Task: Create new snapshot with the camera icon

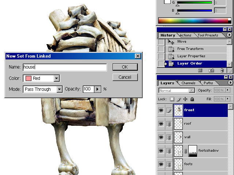Action: coord(211,70)
